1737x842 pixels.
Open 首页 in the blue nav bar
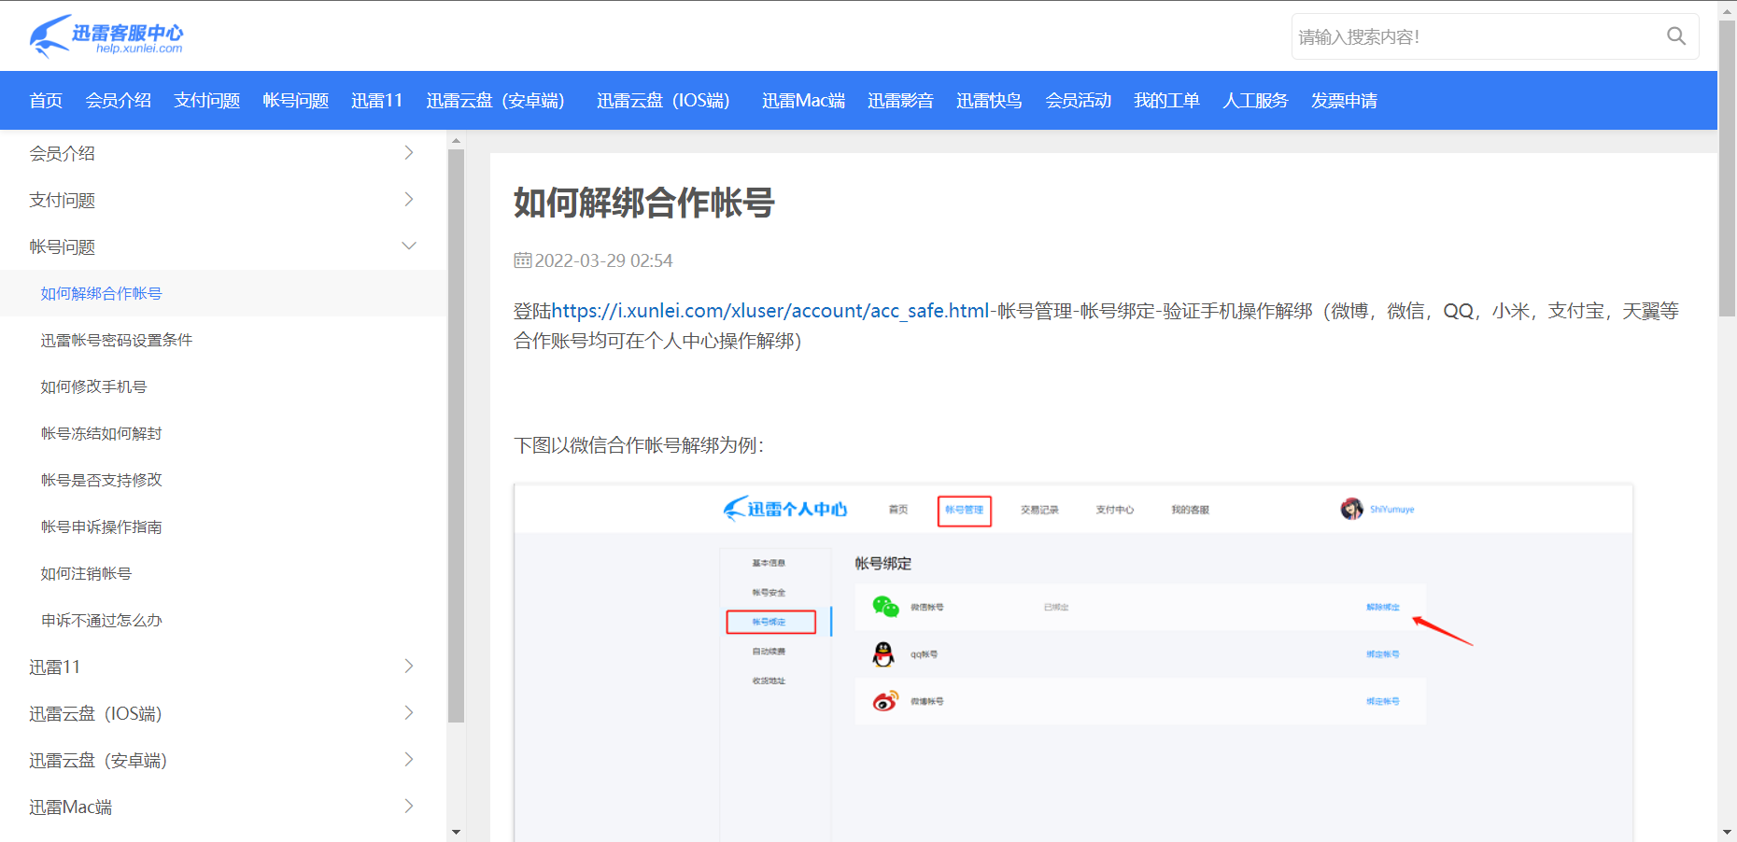point(46,100)
